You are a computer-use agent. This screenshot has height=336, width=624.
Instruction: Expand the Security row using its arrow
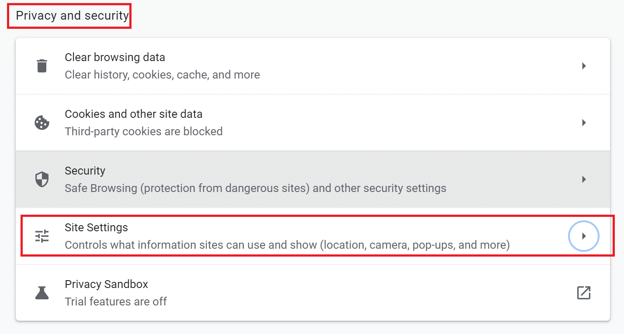point(584,179)
